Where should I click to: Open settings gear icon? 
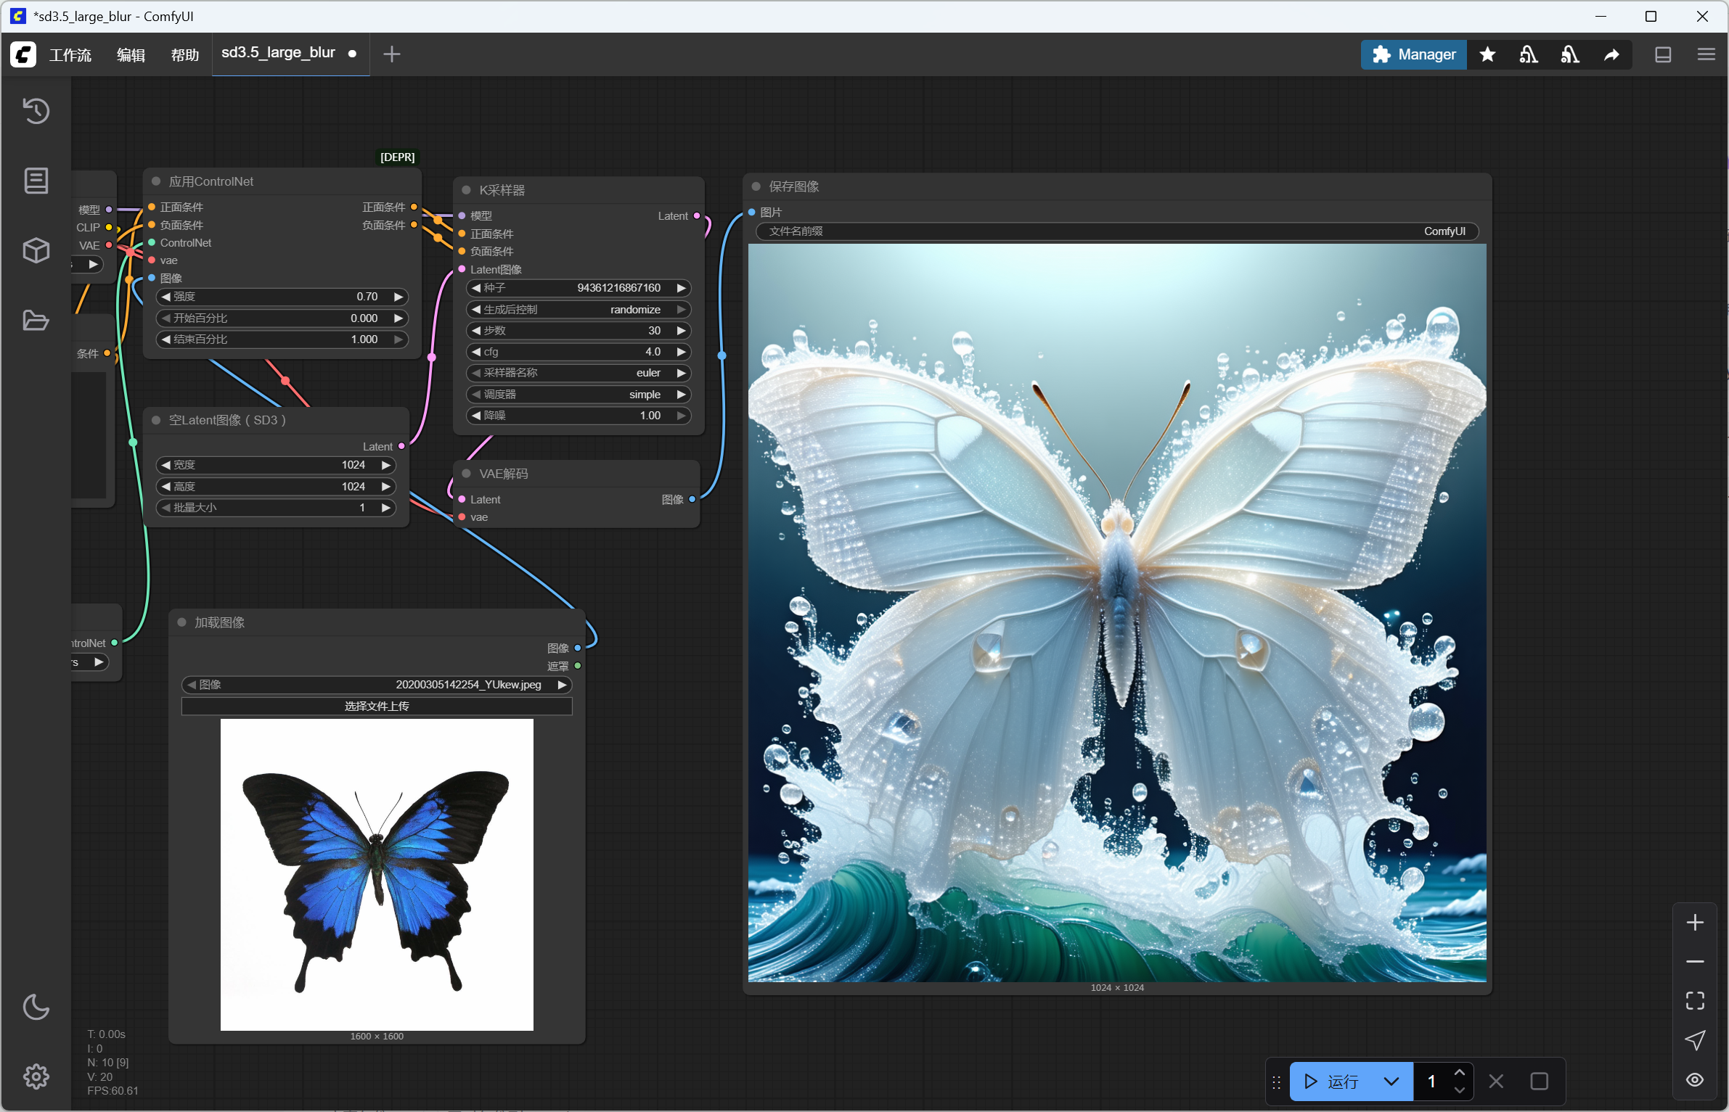pyautogui.click(x=36, y=1076)
